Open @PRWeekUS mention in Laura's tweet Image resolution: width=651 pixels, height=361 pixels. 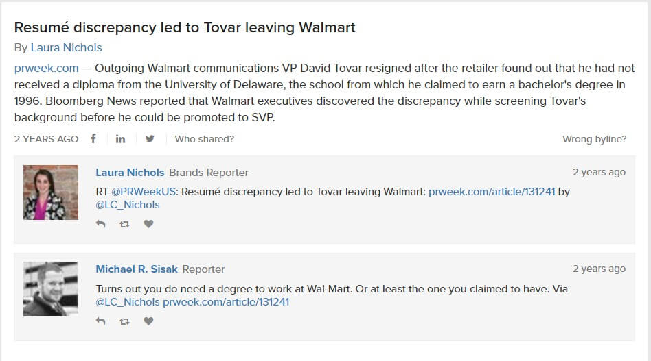click(x=144, y=192)
